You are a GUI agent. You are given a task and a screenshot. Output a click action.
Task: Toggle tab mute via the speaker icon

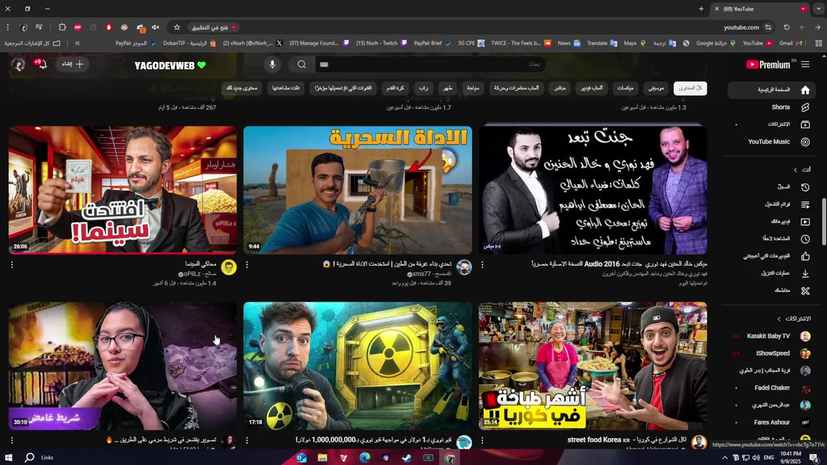tap(156, 27)
